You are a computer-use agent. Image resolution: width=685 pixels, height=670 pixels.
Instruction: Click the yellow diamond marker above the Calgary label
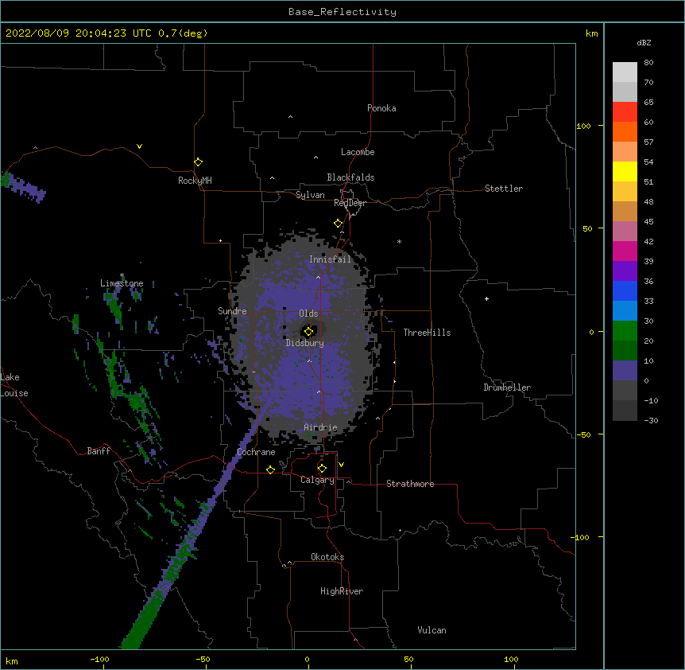[x=322, y=469]
